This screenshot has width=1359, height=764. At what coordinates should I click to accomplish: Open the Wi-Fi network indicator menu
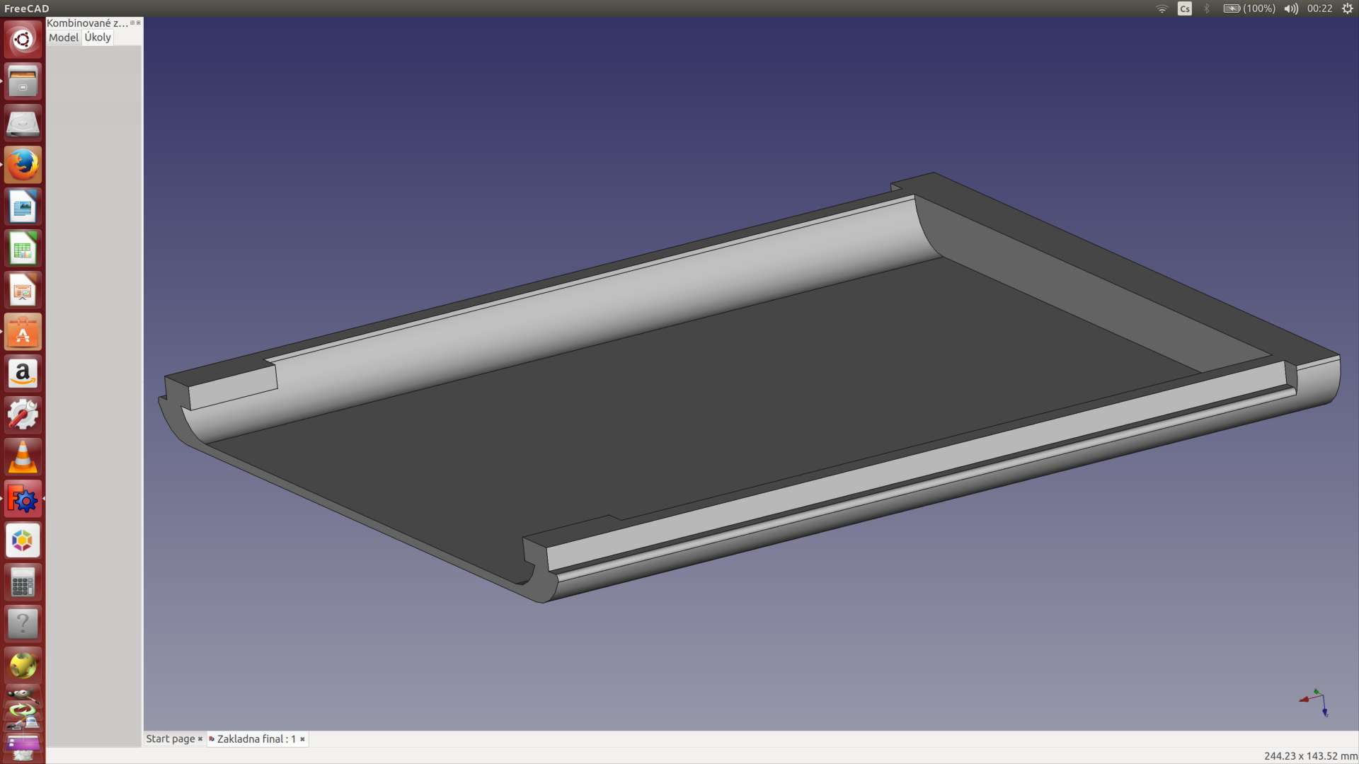(x=1162, y=8)
